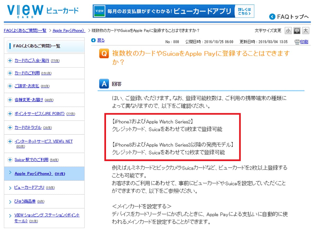The width and height of the screenshot is (318, 230).
Task: Click ＜メインカードを設定する＞ heading
Action: 142,206
